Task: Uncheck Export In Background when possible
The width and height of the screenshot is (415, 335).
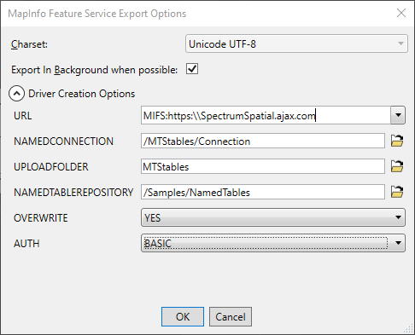Action: pos(192,69)
